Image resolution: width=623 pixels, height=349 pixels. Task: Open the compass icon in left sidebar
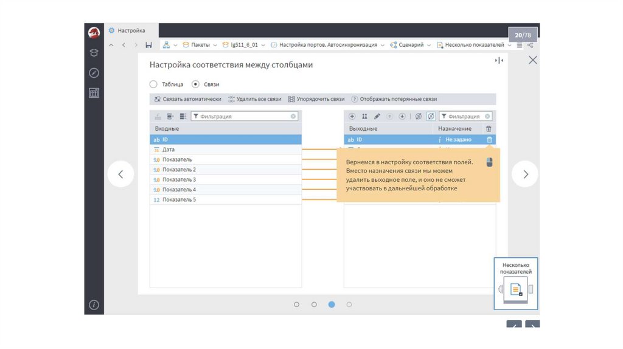[94, 73]
